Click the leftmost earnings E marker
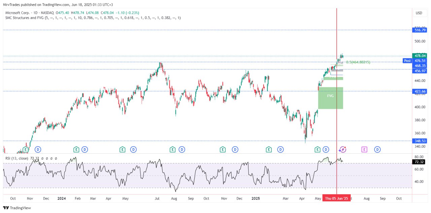 click(x=26, y=149)
